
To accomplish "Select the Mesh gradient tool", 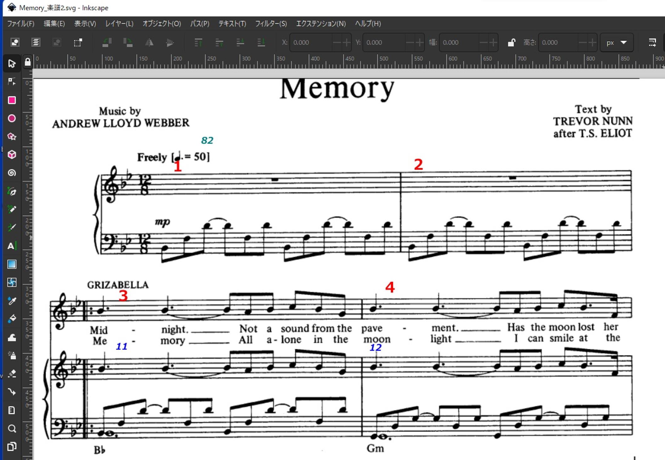I will coord(12,282).
